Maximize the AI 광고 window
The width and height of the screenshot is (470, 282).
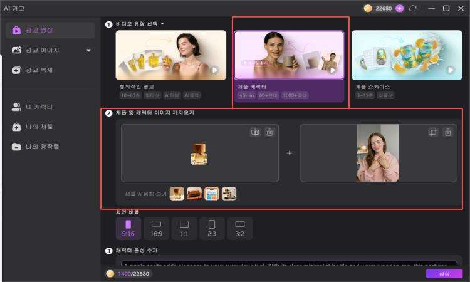point(446,8)
